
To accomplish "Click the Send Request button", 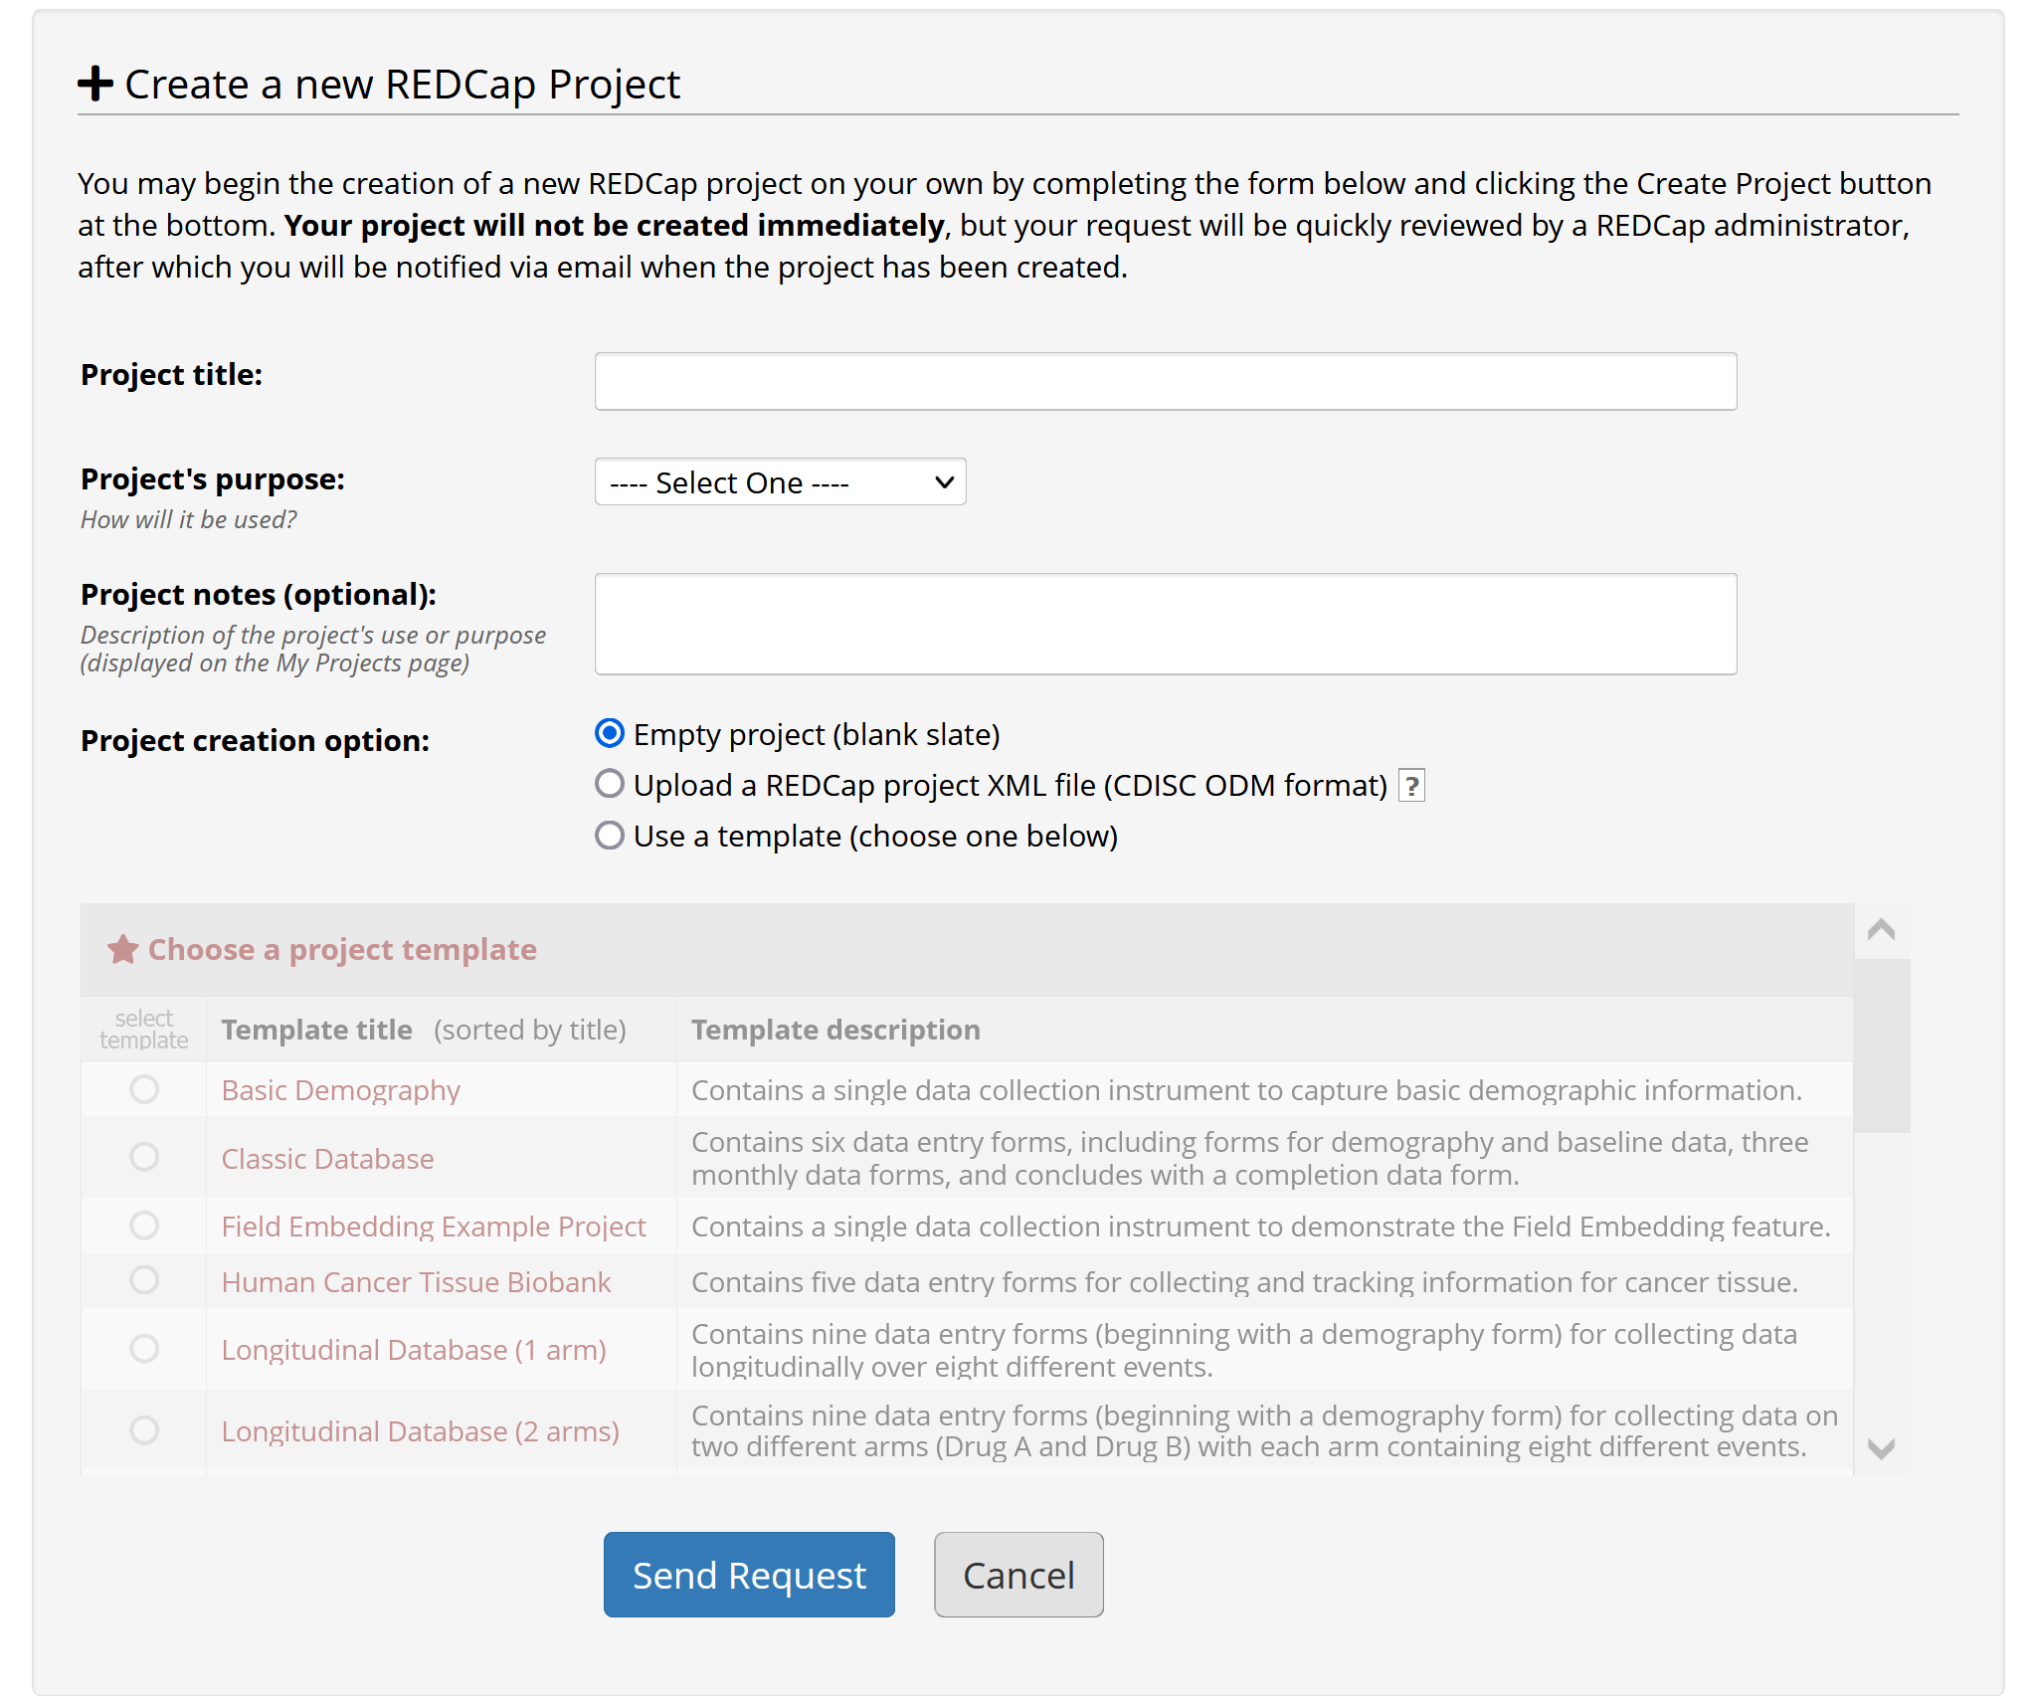I will 749,1575.
